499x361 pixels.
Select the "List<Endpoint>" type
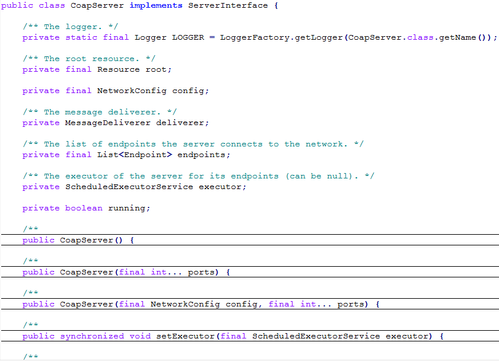(x=135, y=155)
